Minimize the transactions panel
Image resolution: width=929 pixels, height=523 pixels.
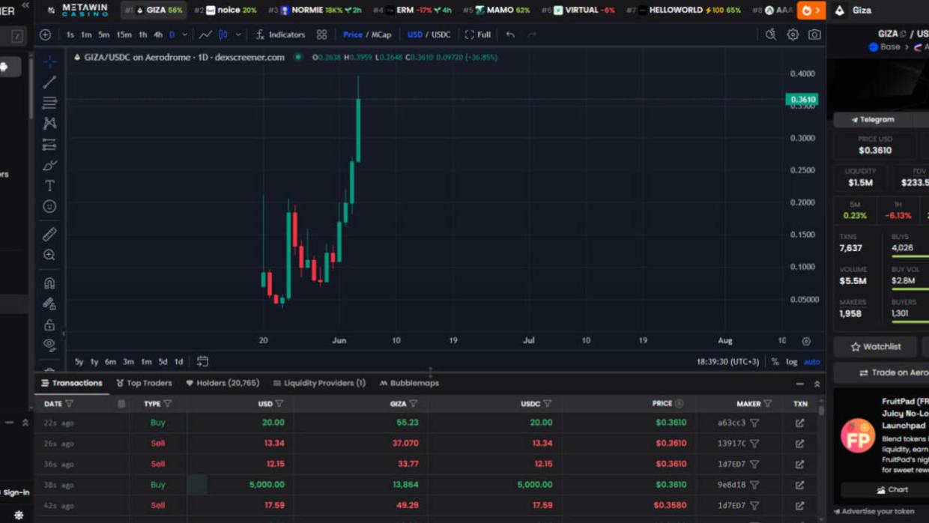pyautogui.click(x=799, y=384)
